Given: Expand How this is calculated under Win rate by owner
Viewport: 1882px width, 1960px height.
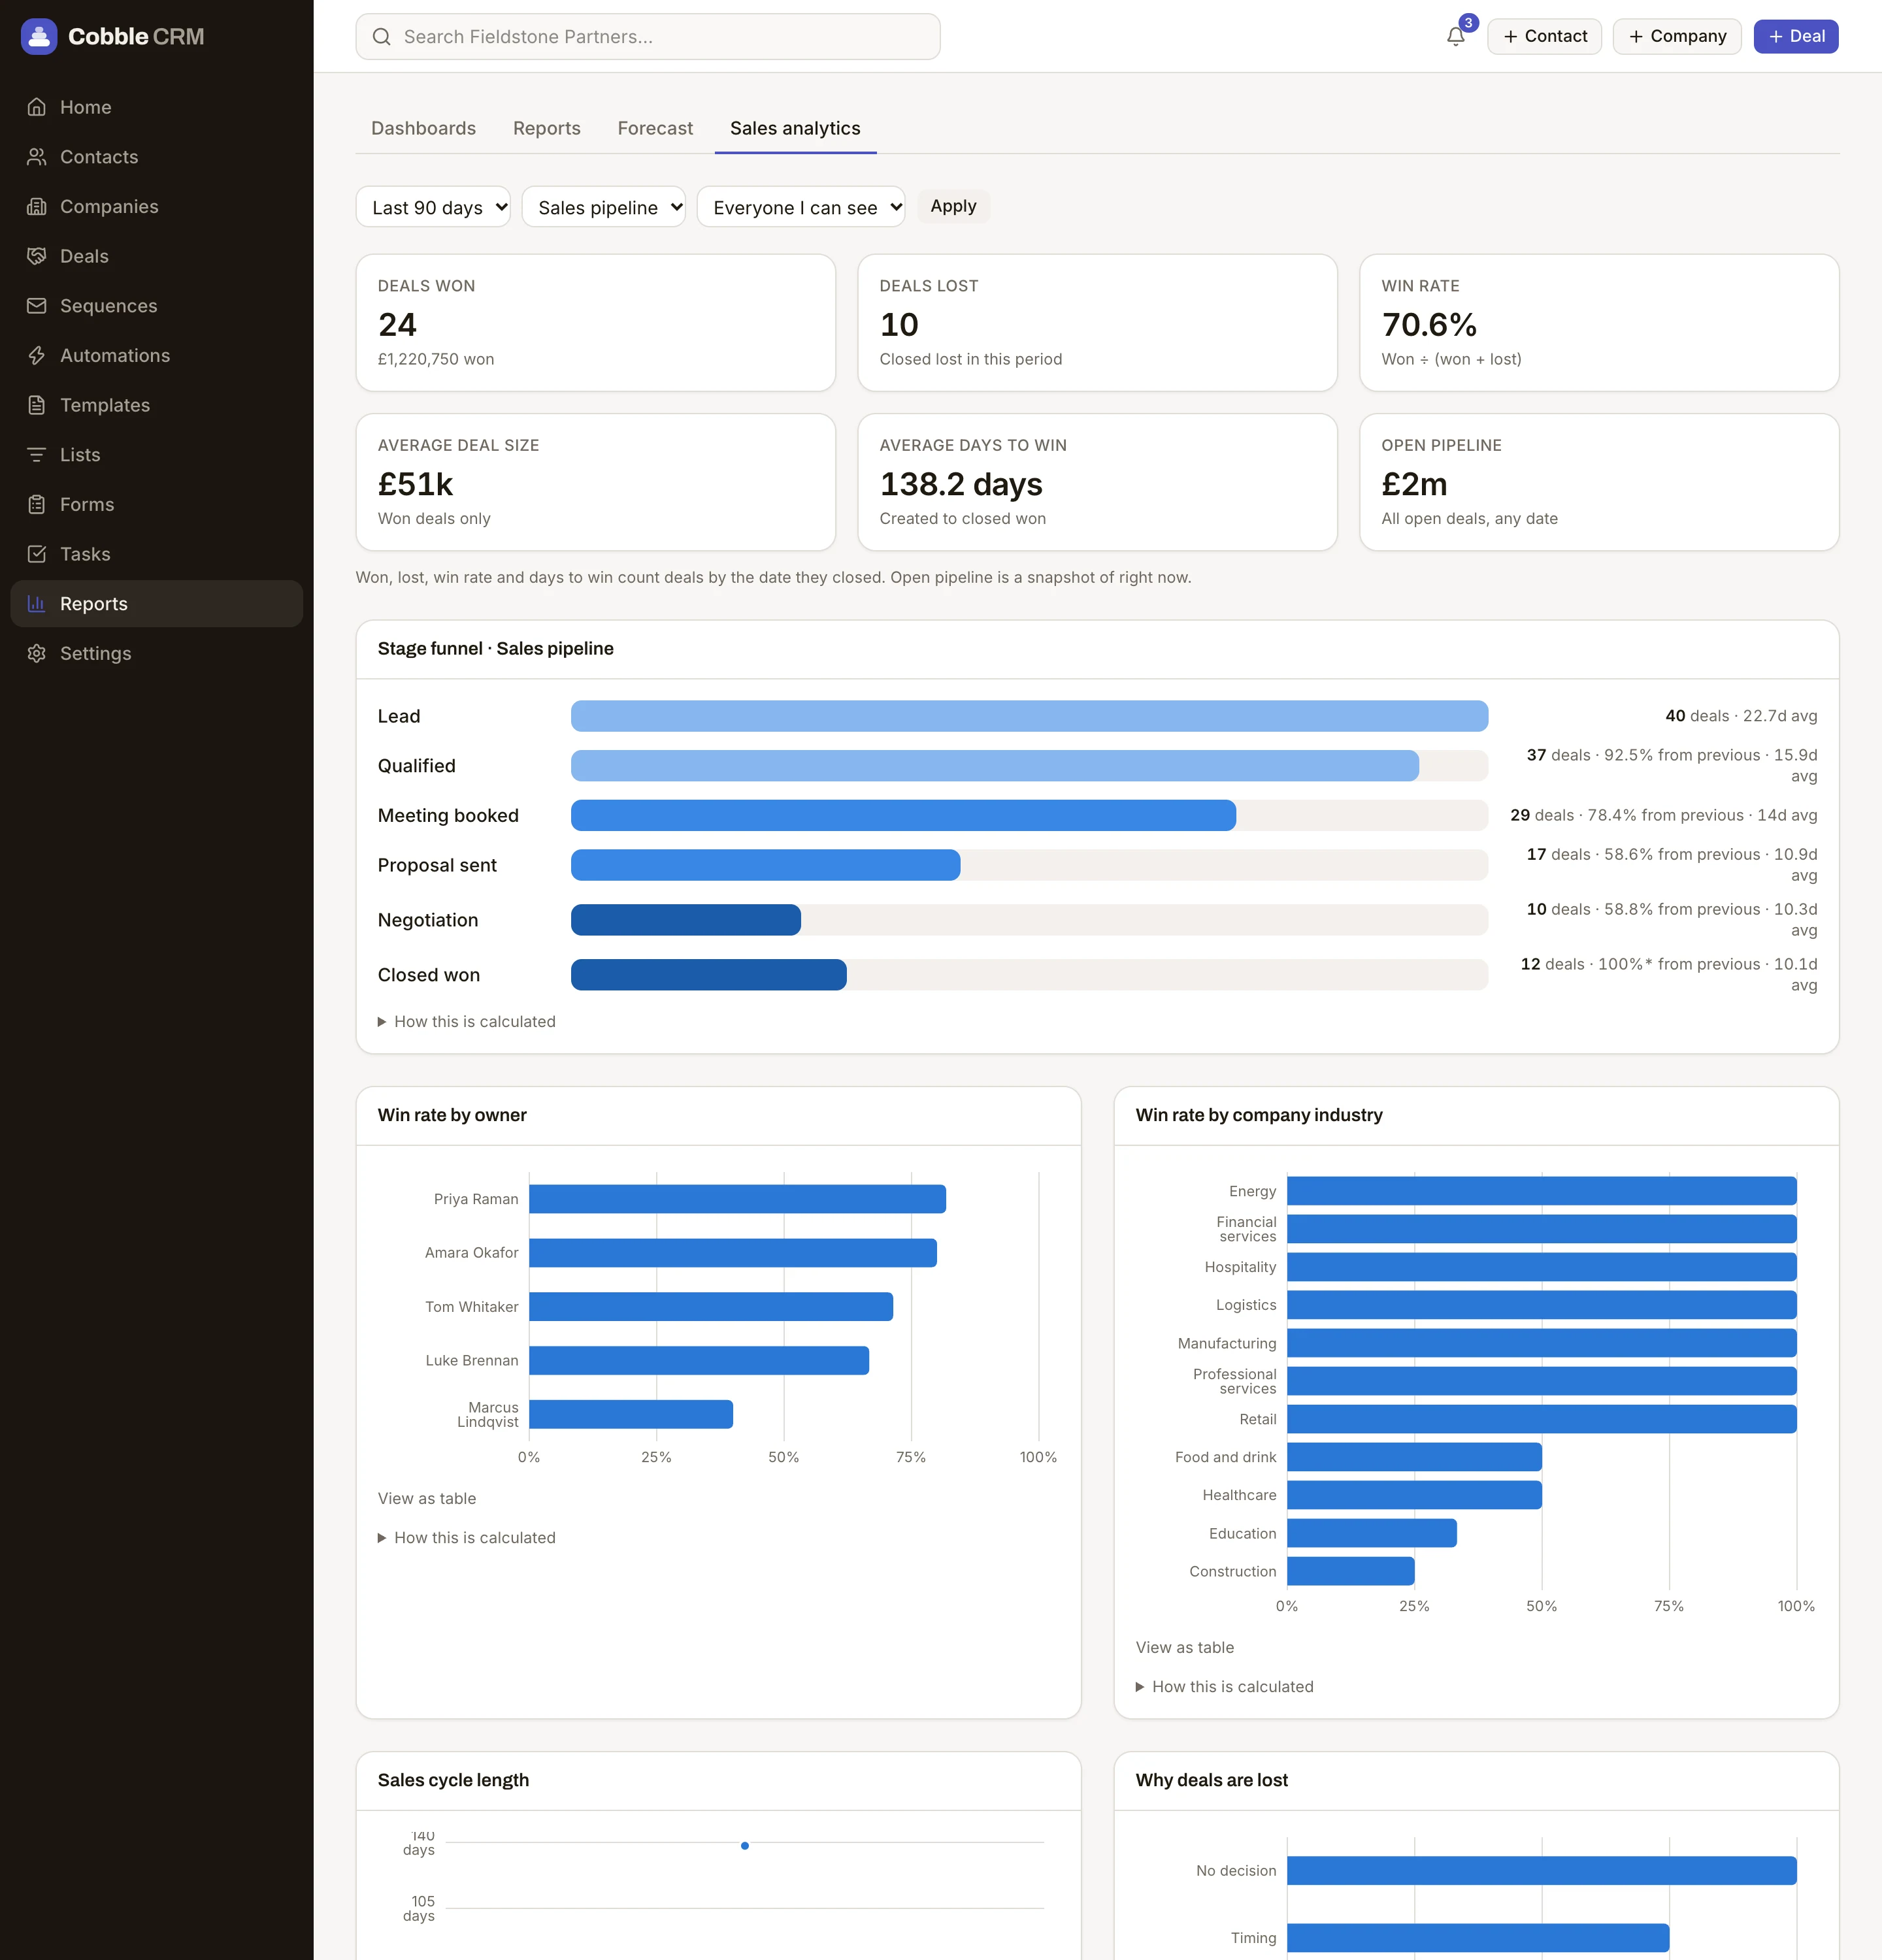Looking at the screenshot, I should (x=467, y=1537).
